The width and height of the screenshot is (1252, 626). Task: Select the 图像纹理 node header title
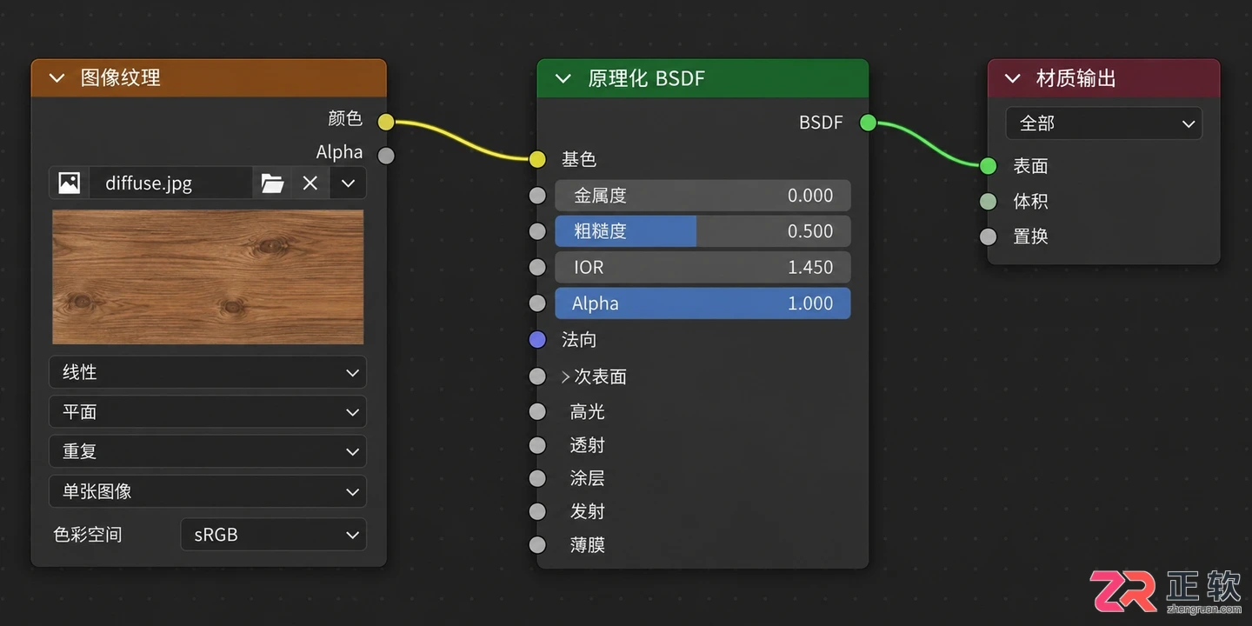pyautogui.click(x=120, y=78)
